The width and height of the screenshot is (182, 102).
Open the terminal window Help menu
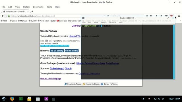pos(121,22)
